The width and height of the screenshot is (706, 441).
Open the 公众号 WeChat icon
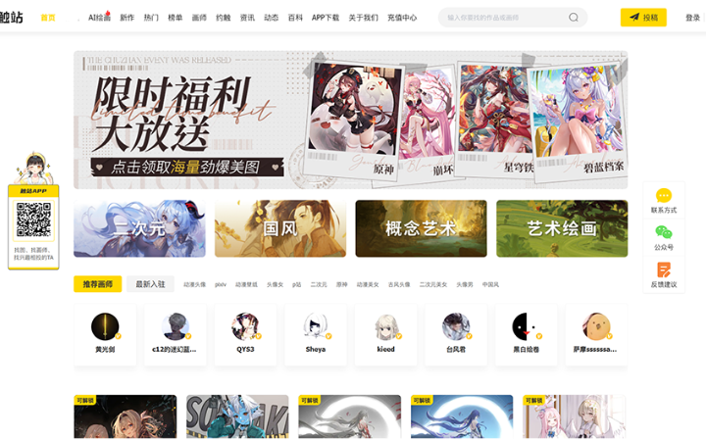[x=664, y=232]
